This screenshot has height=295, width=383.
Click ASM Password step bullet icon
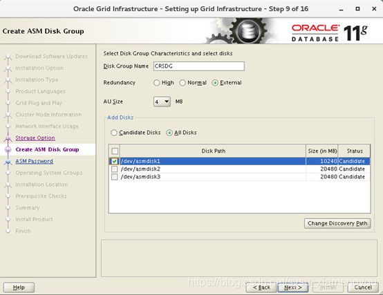click(x=8, y=162)
